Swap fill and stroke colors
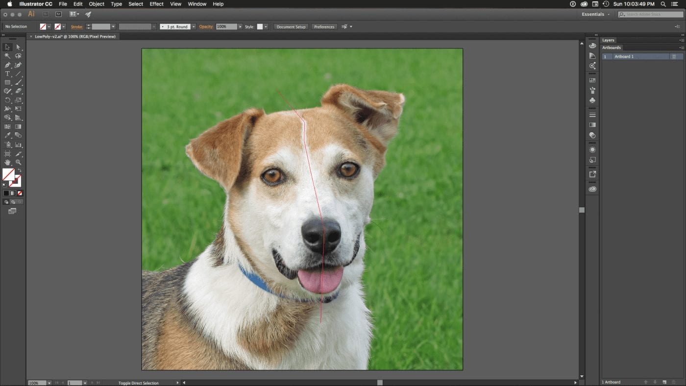The image size is (686, 386). (x=20, y=170)
